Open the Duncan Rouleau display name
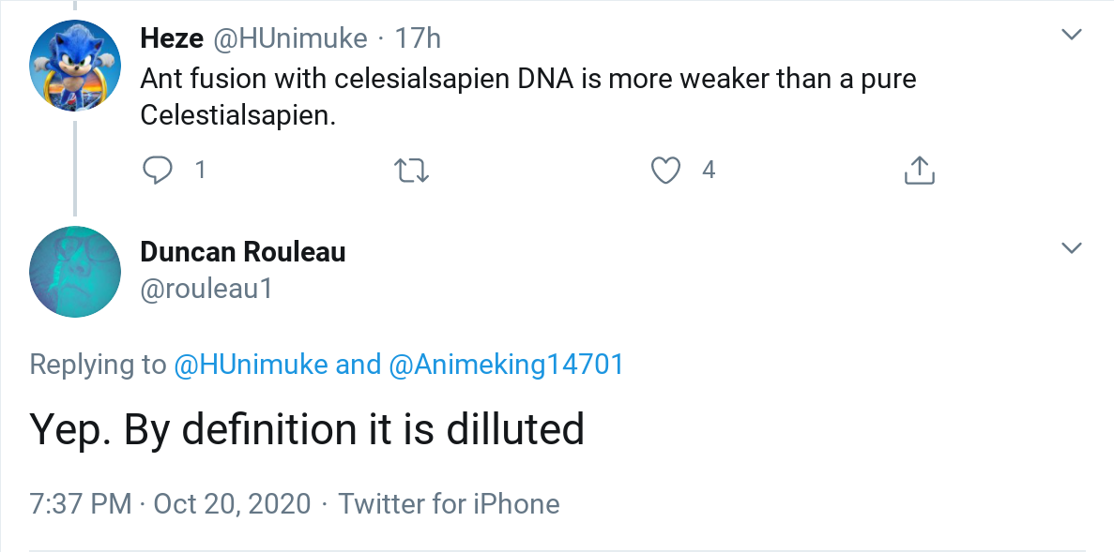Image resolution: width=1114 pixels, height=552 pixels. [x=242, y=252]
